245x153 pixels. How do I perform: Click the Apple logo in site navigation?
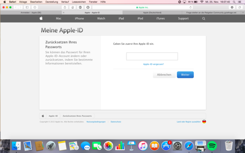(41, 18)
